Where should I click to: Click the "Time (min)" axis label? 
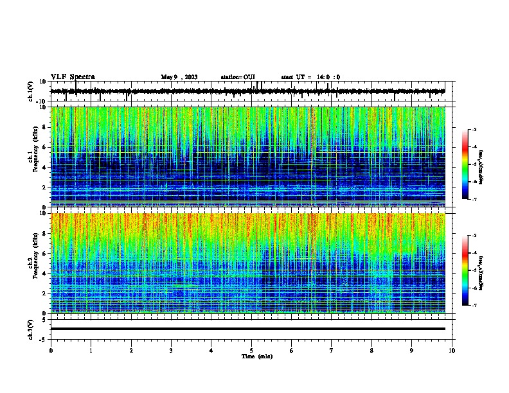click(x=257, y=356)
